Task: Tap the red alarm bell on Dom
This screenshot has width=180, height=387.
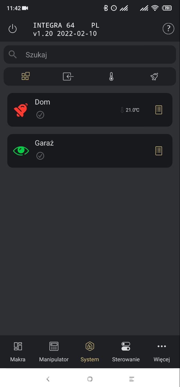Action: 21,110
